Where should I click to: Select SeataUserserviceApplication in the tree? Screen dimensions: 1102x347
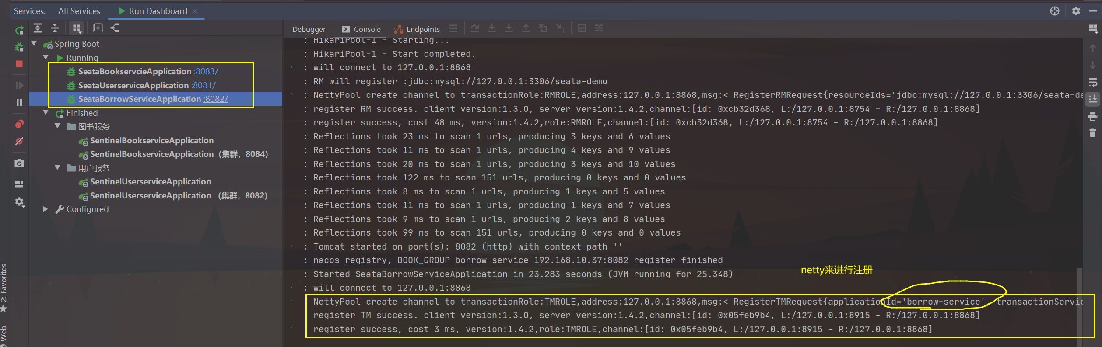tap(133, 85)
